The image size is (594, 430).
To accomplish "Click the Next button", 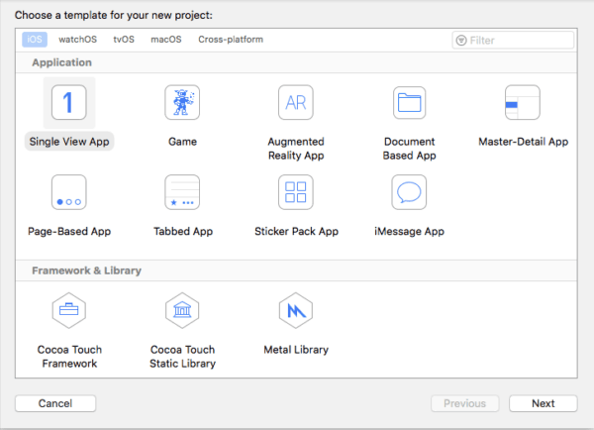I will (544, 403).
